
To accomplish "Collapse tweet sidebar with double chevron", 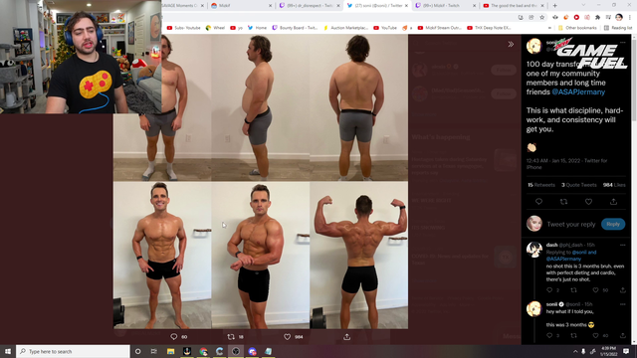I will pyautogui.click(x=511, y=44).
